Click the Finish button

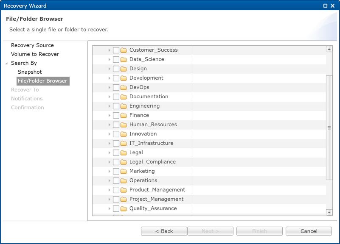pyautogui.click(x=259, y=231)
